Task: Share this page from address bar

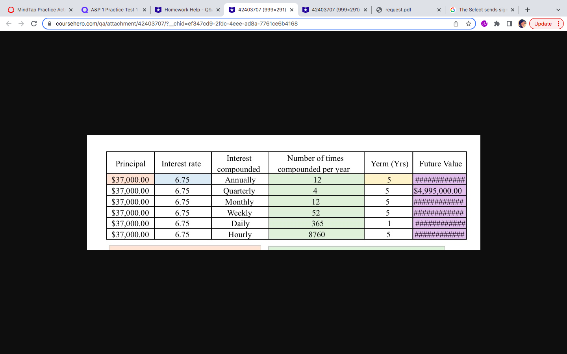Action: [x=456, y=24]
